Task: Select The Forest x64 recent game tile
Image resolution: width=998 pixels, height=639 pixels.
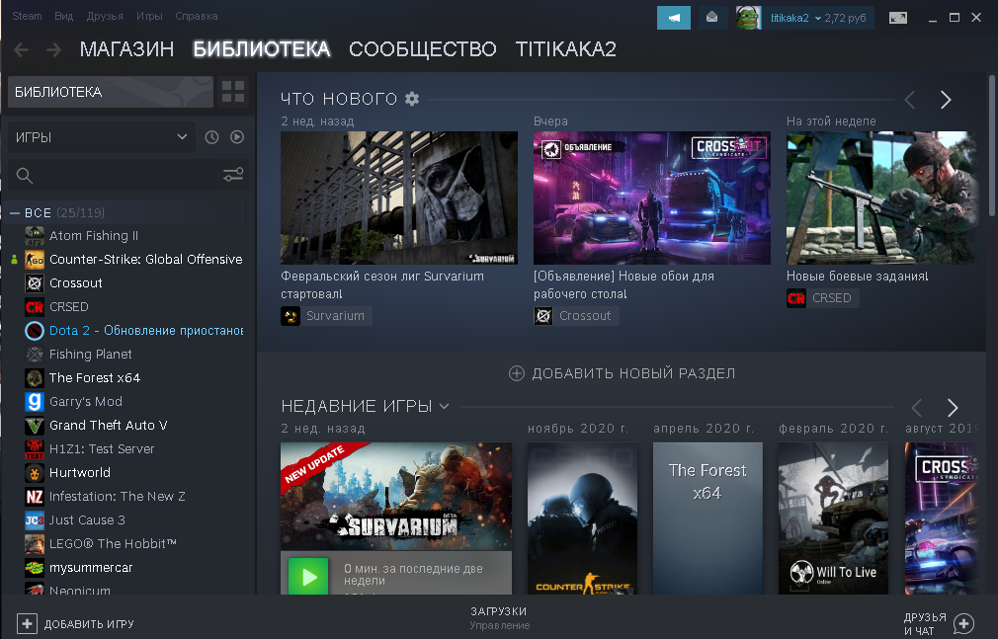Action: tap(707, 519)
